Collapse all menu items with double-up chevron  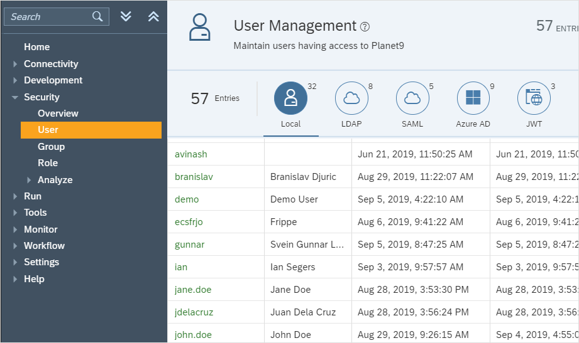coord(153,17)
